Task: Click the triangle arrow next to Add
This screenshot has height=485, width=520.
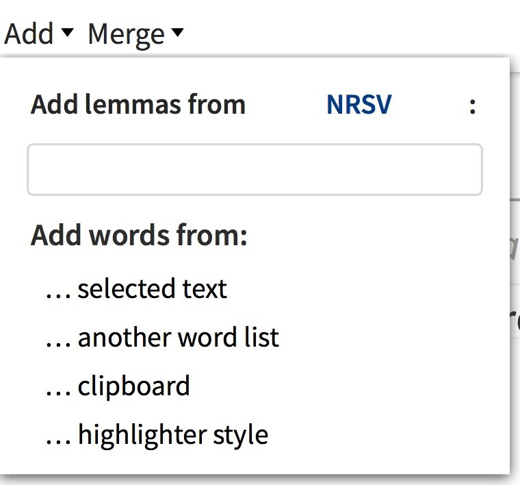Action: point(68,32)
